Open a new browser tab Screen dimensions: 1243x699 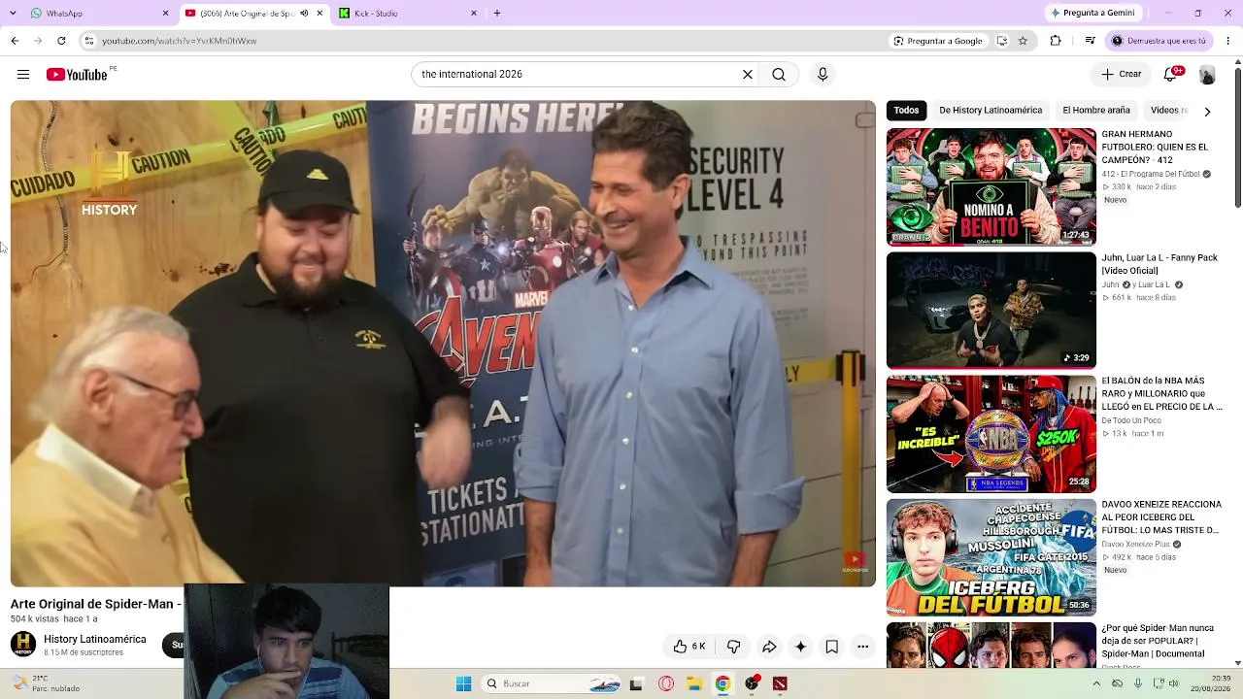click(x=497, y=14)
